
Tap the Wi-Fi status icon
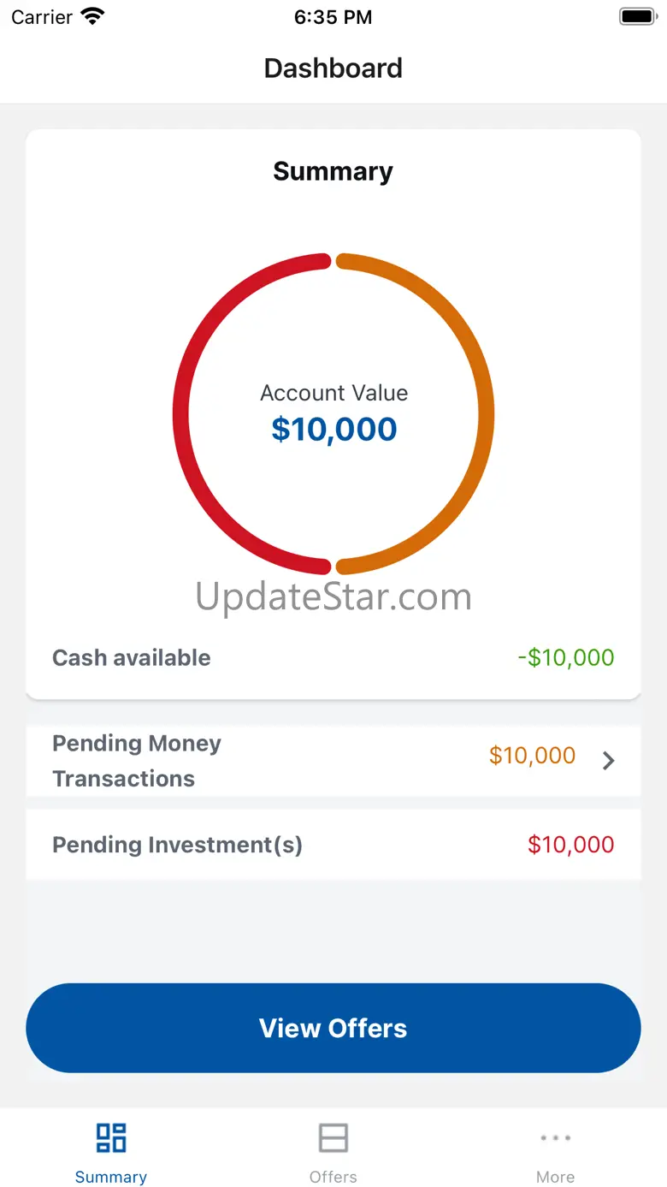point(91,16)
